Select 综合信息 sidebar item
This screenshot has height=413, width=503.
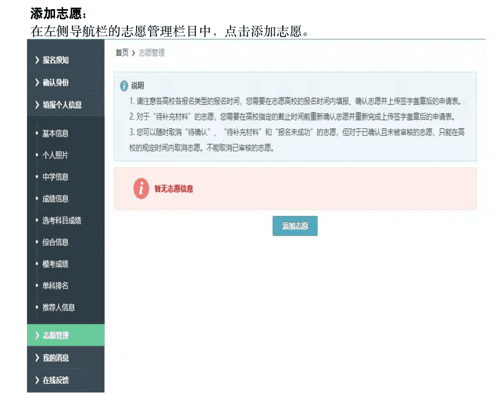coord(55,242)
